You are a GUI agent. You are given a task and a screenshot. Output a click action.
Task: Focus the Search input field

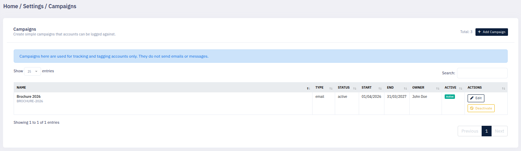click(482, 73)
